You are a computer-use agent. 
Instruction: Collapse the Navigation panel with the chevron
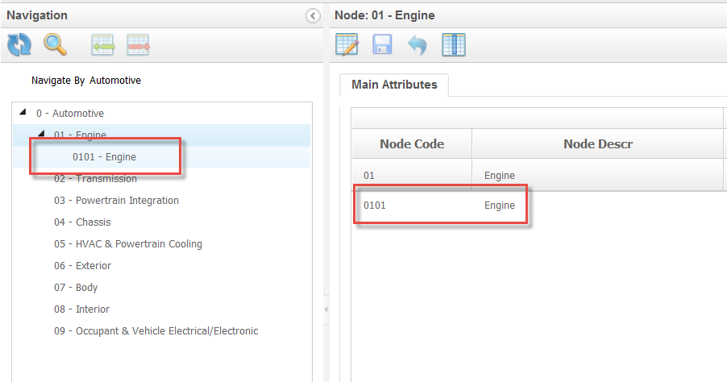pyautogui.click(x=314, y=16)
